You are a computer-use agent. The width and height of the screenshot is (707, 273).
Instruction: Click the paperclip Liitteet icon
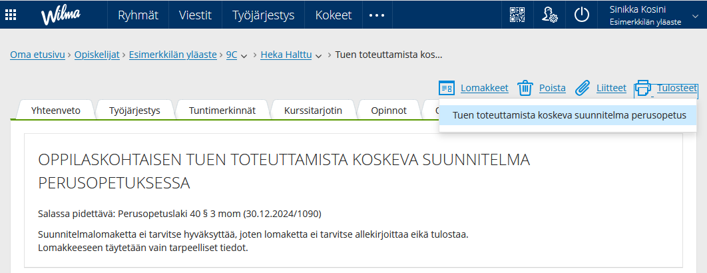pos(583,88)
